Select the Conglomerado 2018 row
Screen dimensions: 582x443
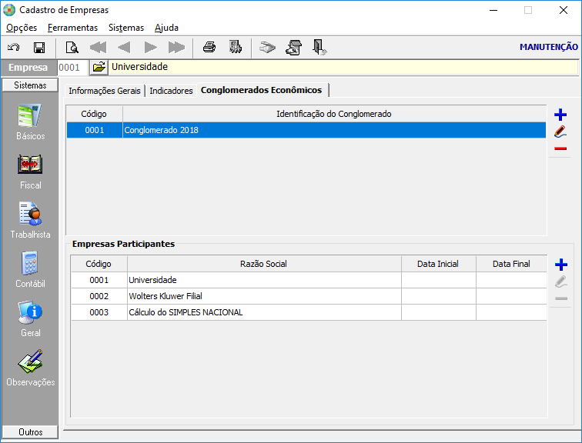[x=306, y=130]
